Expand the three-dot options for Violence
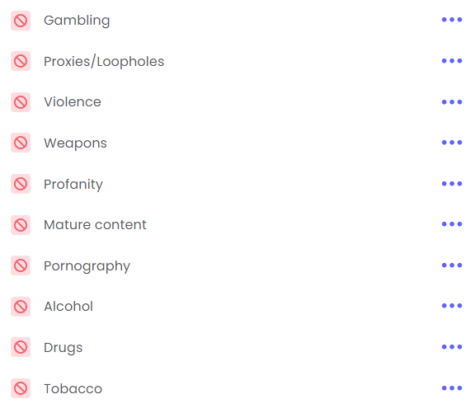Image resolution: width=475 pixels, height=413 pixels. tap(452, 102)
